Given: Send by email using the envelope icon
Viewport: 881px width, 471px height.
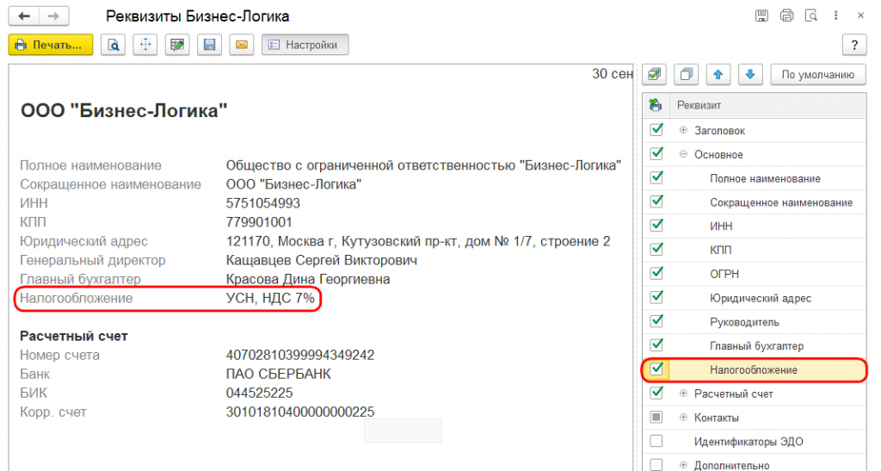Looking at the screenshot, I should coord(242,45).
